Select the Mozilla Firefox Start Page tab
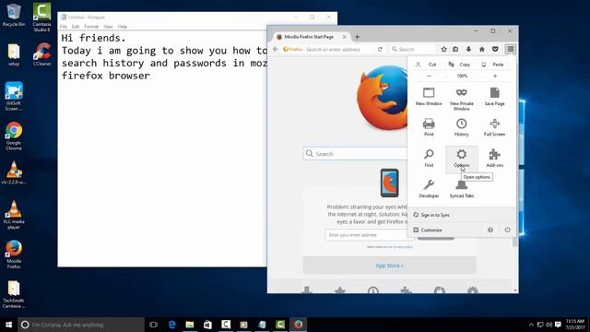This screenshot has height=332, width=590. 309,37
